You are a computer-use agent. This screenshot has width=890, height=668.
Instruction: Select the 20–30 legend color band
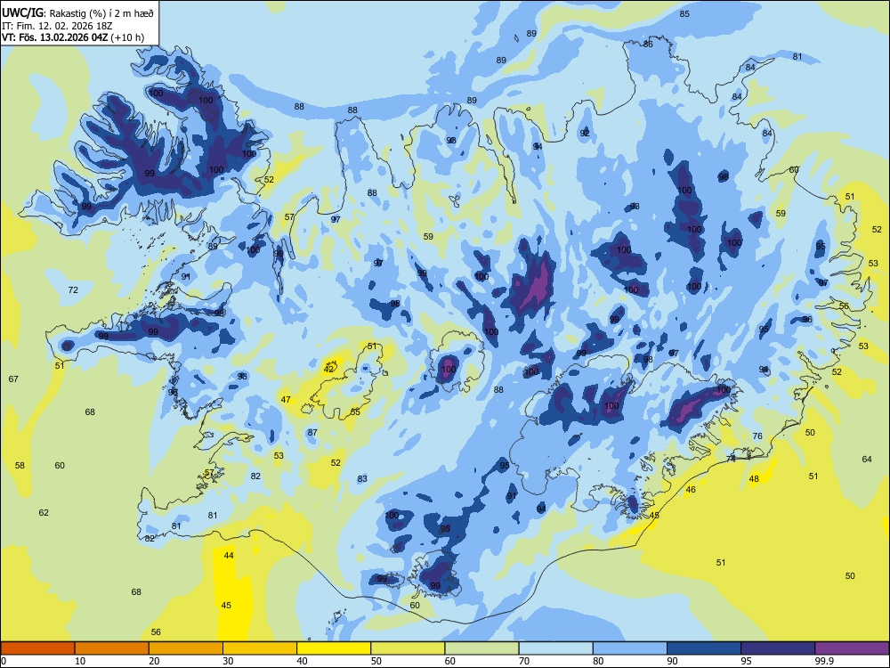pos(186,648)
